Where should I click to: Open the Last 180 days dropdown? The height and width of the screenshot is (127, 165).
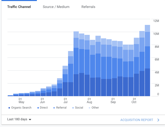click(19, 119)
